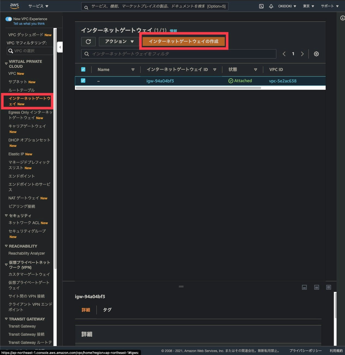345x355 pixels.
Task: Click the sidebar vertical scrollbar
Action: pos(55,148)
